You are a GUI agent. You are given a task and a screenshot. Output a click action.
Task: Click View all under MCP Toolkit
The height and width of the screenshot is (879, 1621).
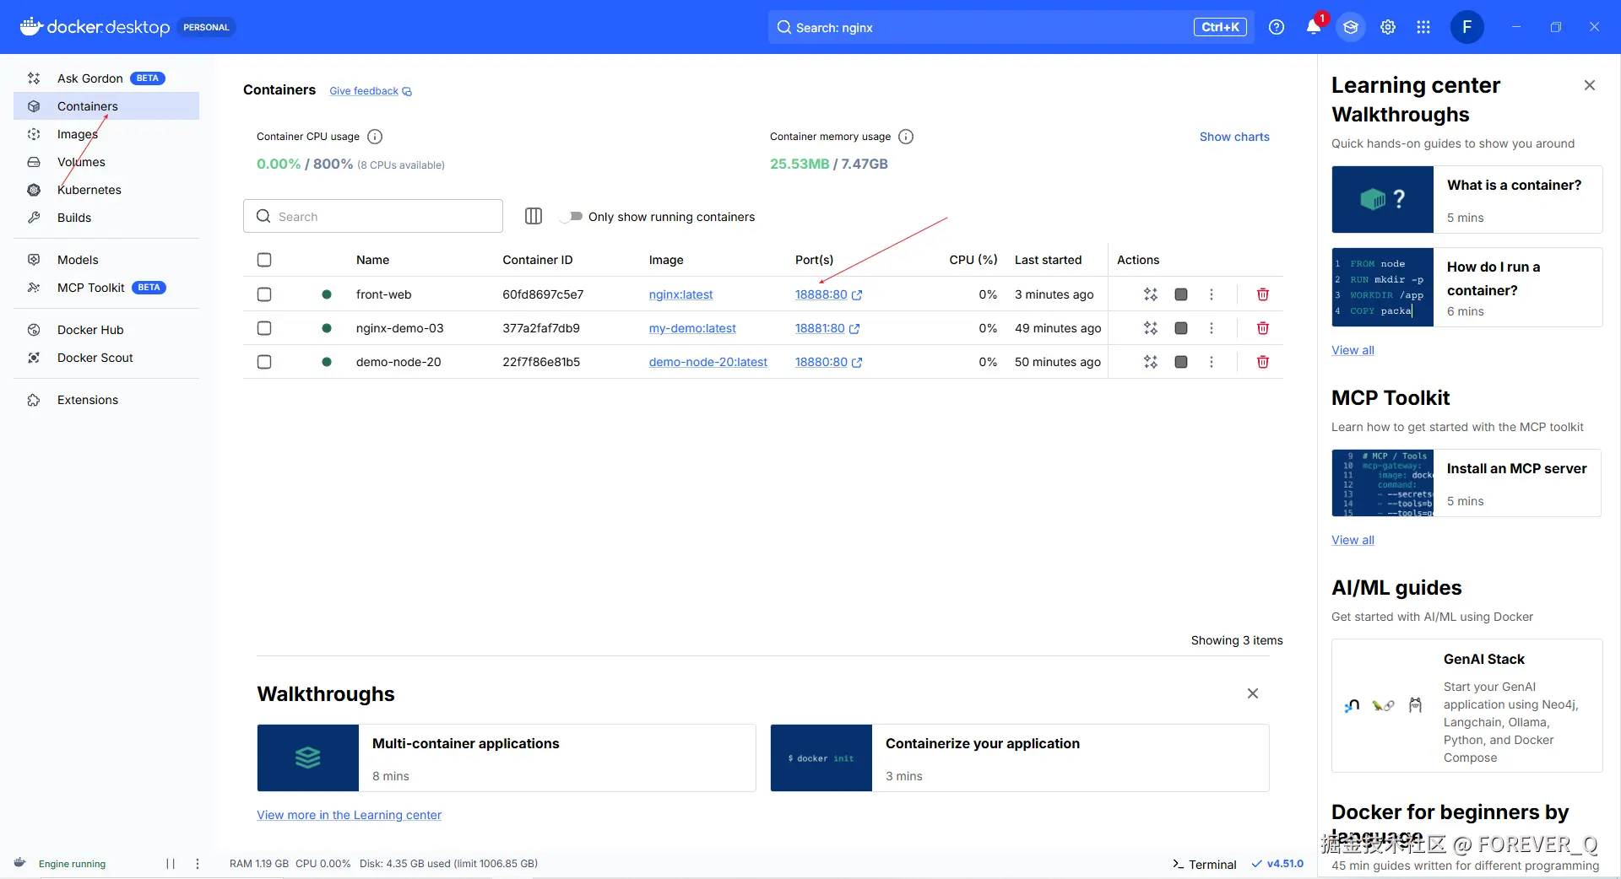pos(1353,540)
